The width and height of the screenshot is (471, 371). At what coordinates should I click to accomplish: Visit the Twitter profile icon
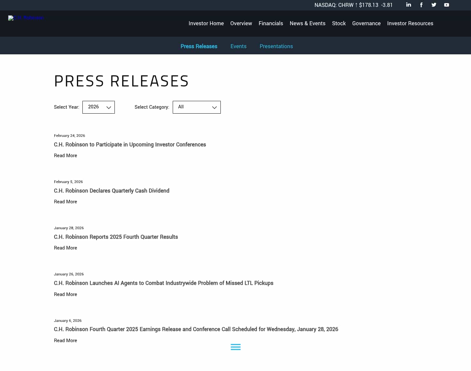click(x=434, y=5)
